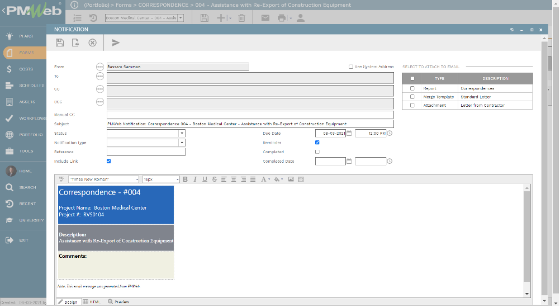Toggle strikethrough formatting in the editor
This screenshot has width=560, height=307.
click(214, 180)
